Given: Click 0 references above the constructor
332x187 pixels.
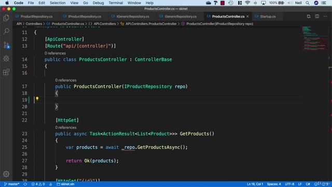Looking at the screenshot, I should (66, 80).
